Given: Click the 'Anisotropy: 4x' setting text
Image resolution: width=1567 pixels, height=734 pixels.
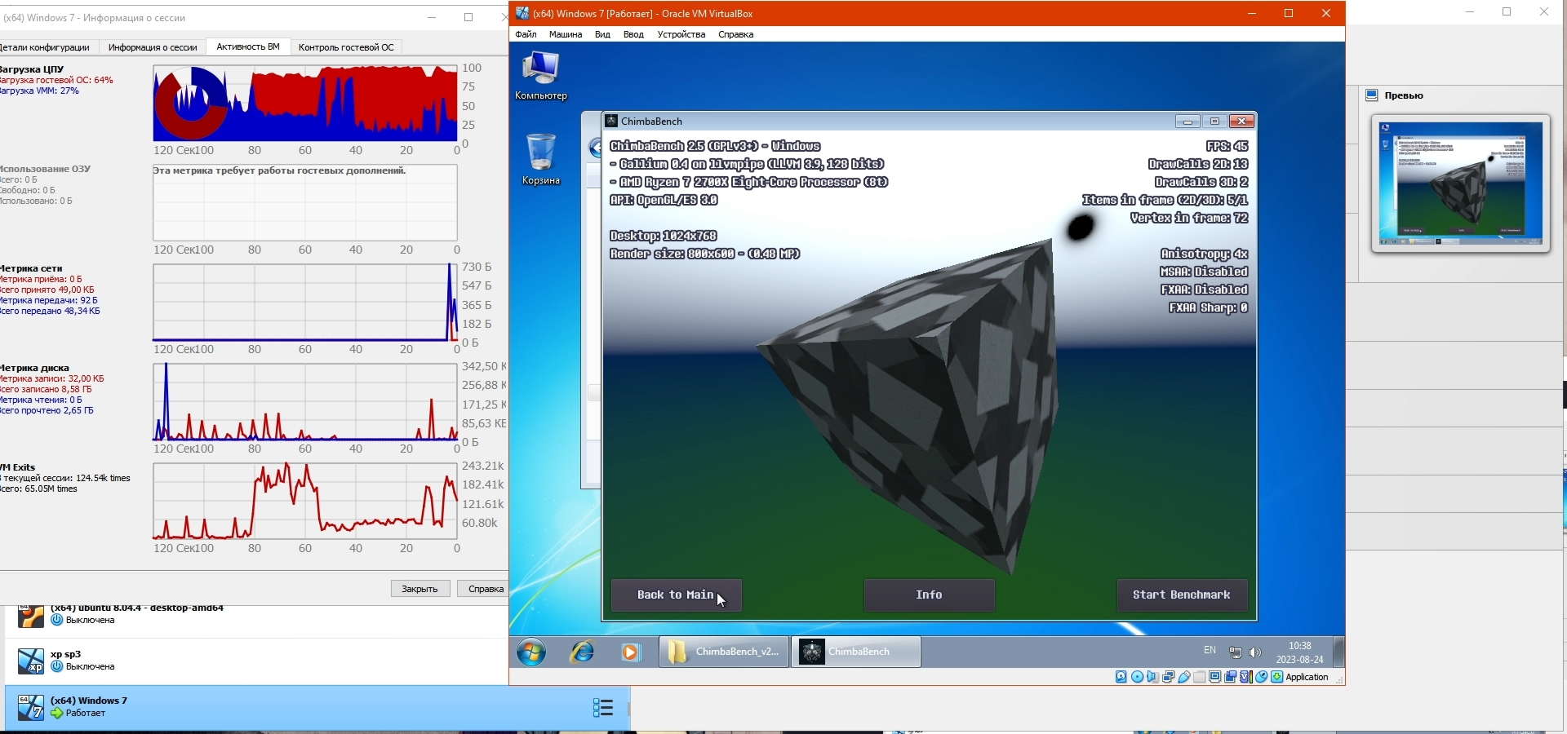Looking at the screenshot, I should click(x=1205, y=254).
